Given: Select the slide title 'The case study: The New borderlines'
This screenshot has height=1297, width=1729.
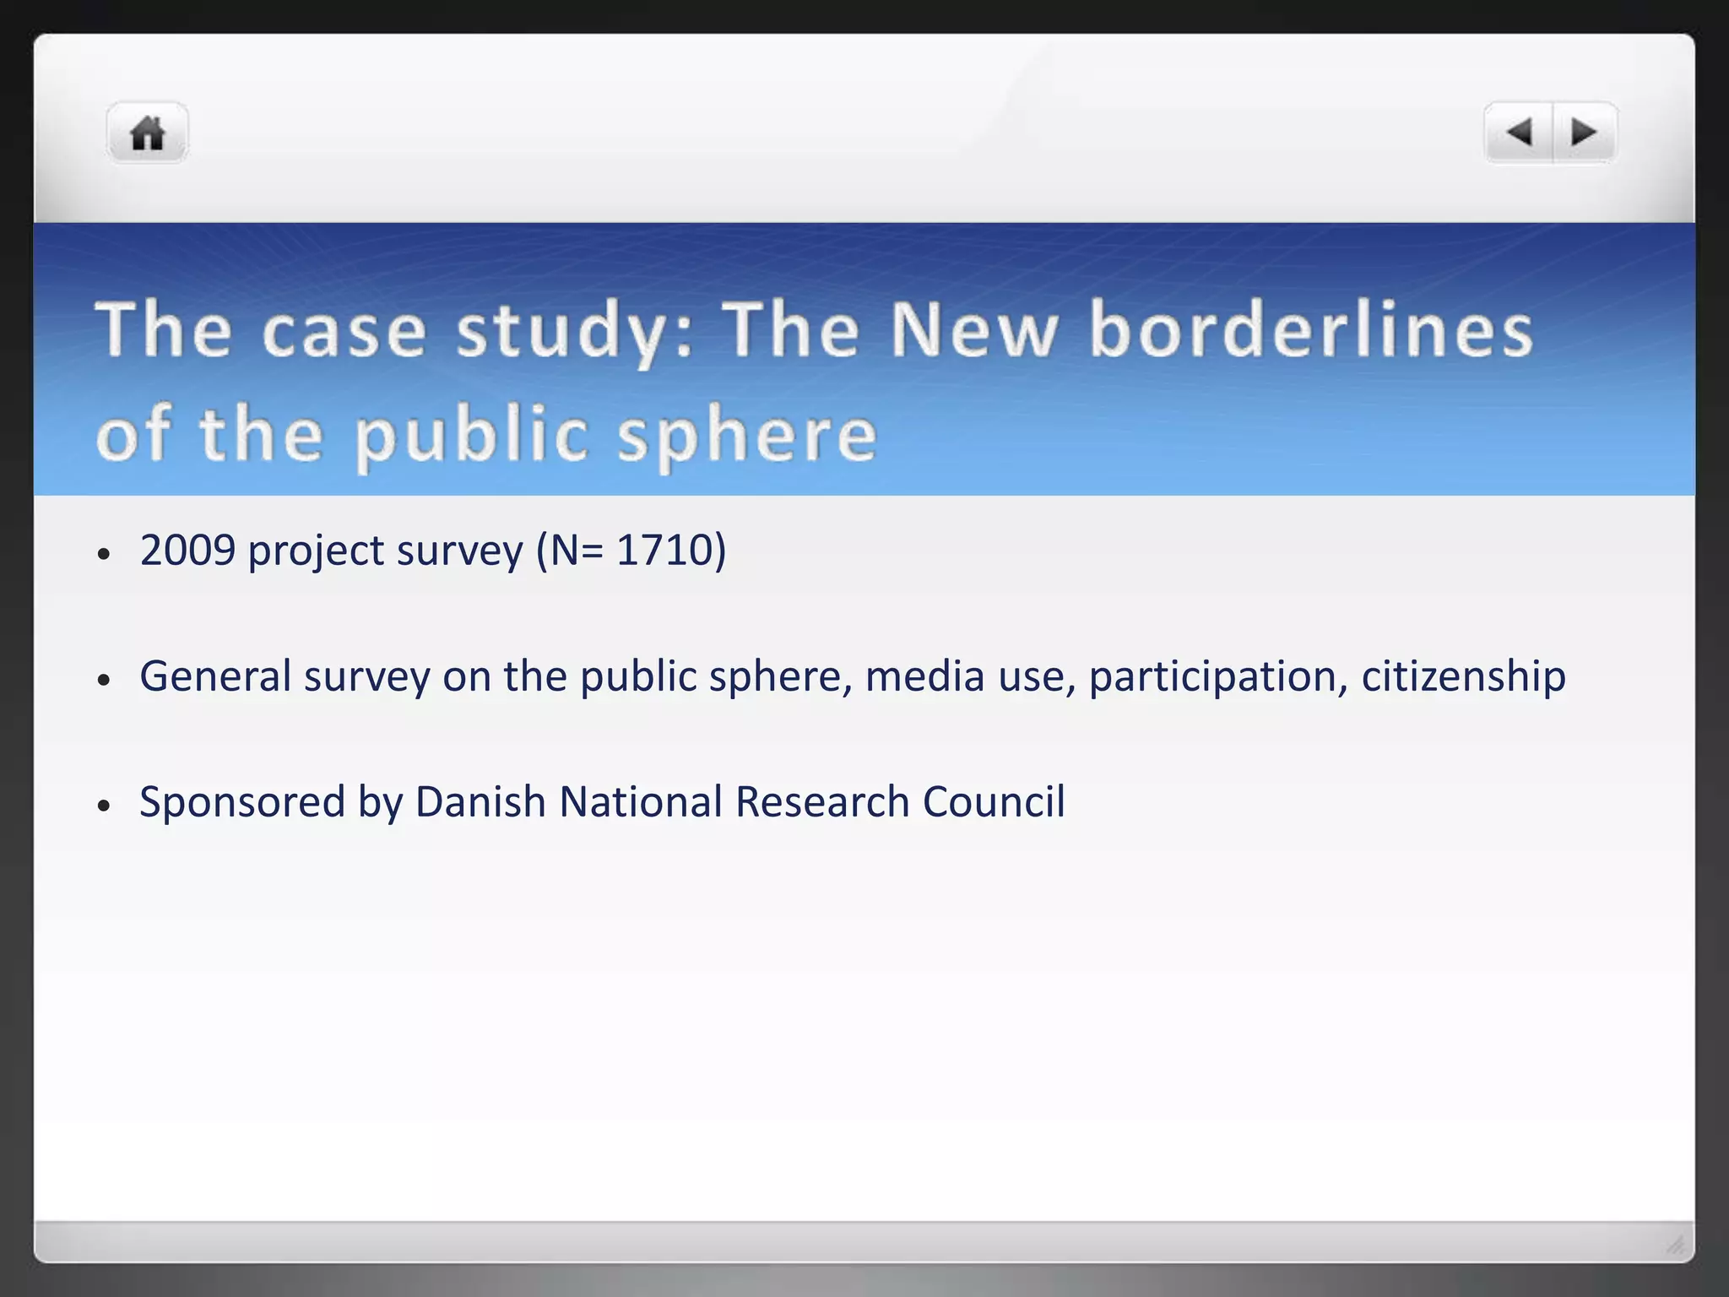Looking at the screenshot, I should coord(815,331).
